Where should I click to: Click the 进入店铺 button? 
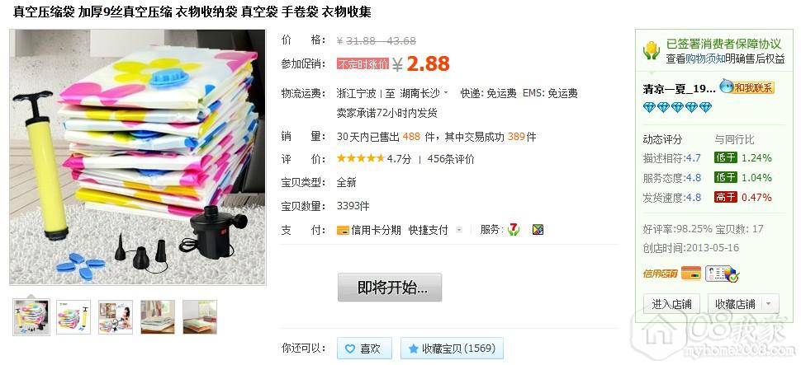click(x=671, y=304)
